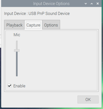Click the Mic volume slider handle
Image resolution: width=103 pixels, height=109 pixels.
17,50
